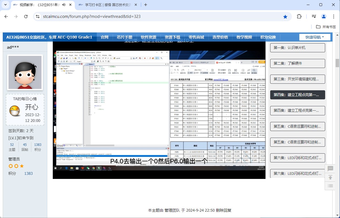
Task: Open the 积分兑换 menu item
Action: click(268, 37)
